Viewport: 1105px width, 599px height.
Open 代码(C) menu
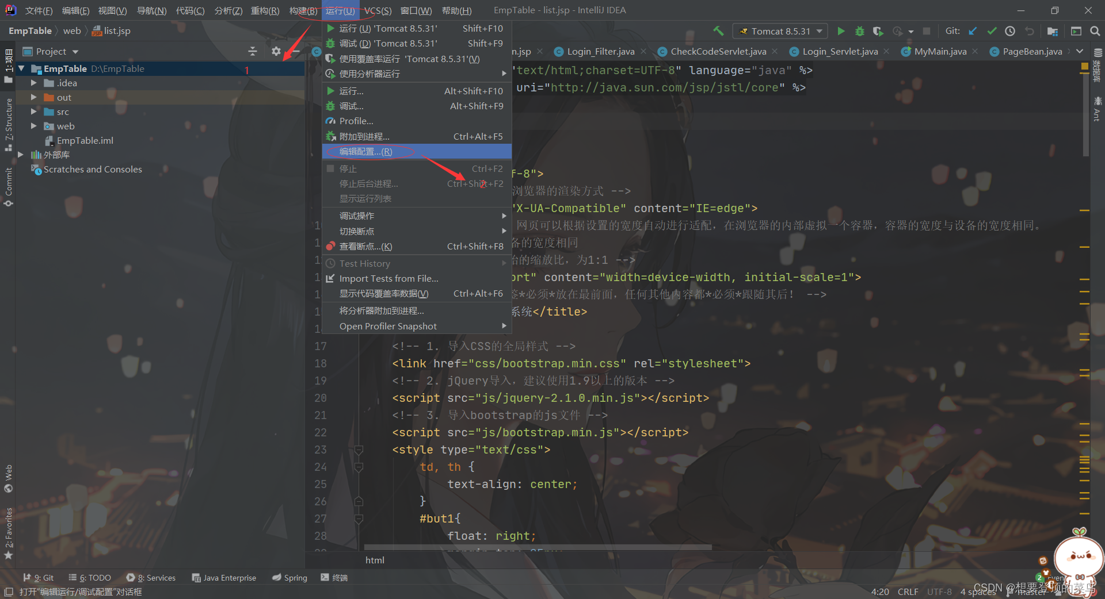[190, 10]
